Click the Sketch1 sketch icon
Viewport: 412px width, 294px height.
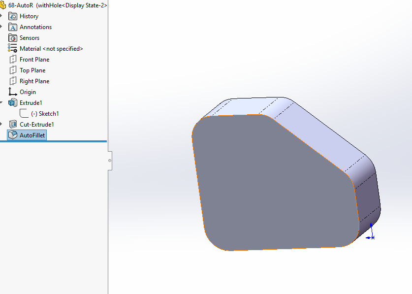coord(24,113)
